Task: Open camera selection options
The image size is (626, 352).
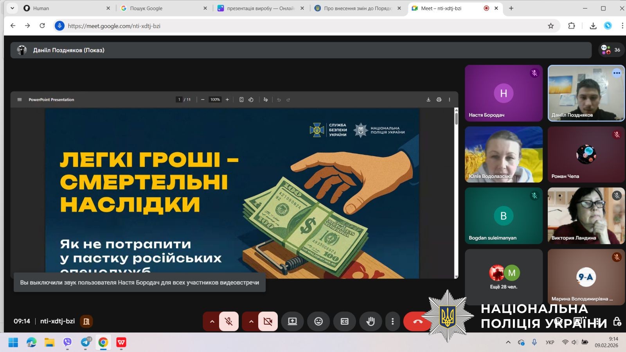Action: [x=251, y=321]
